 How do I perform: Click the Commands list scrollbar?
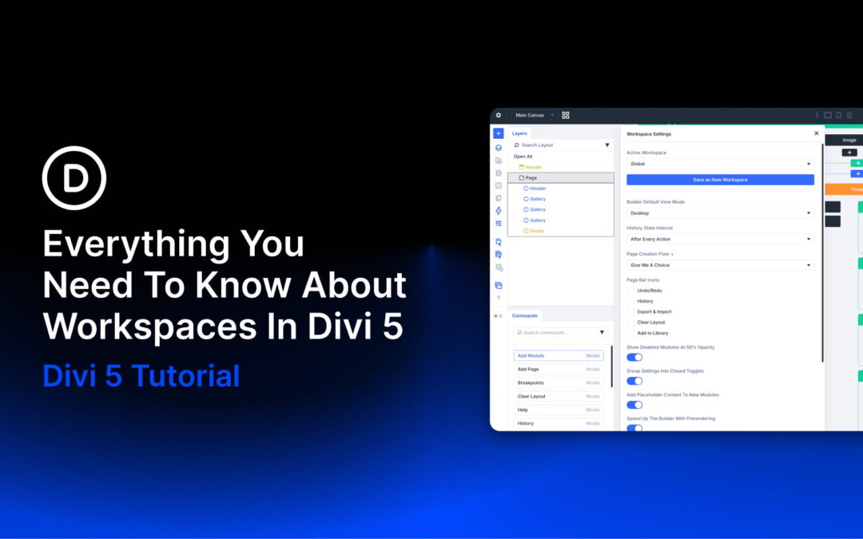pyautogui.click(x=611, y=367)
